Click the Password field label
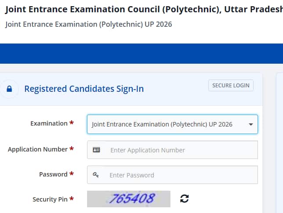This screenshot has height=213, width=283. [x=53, y=174]
